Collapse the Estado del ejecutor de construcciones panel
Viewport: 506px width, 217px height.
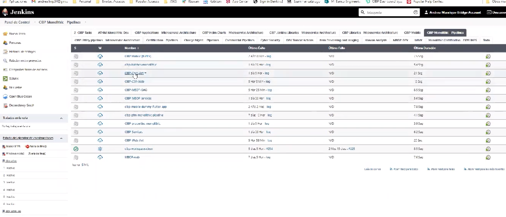pyautogui.click(x=61, y=138)
